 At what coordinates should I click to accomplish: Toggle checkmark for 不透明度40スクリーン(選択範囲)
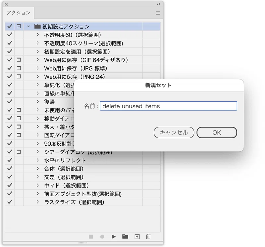coord(10,43)
